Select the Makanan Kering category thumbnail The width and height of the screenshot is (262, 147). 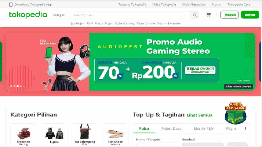[24, 135]
